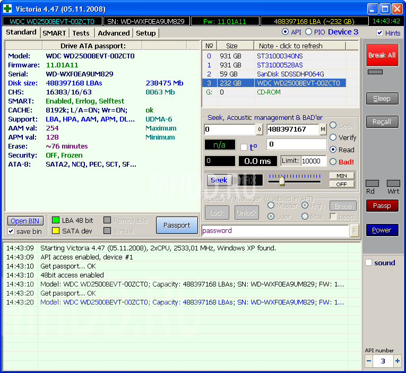Select PIO access mode
The image size is (406, 373).
coord(308,32)
